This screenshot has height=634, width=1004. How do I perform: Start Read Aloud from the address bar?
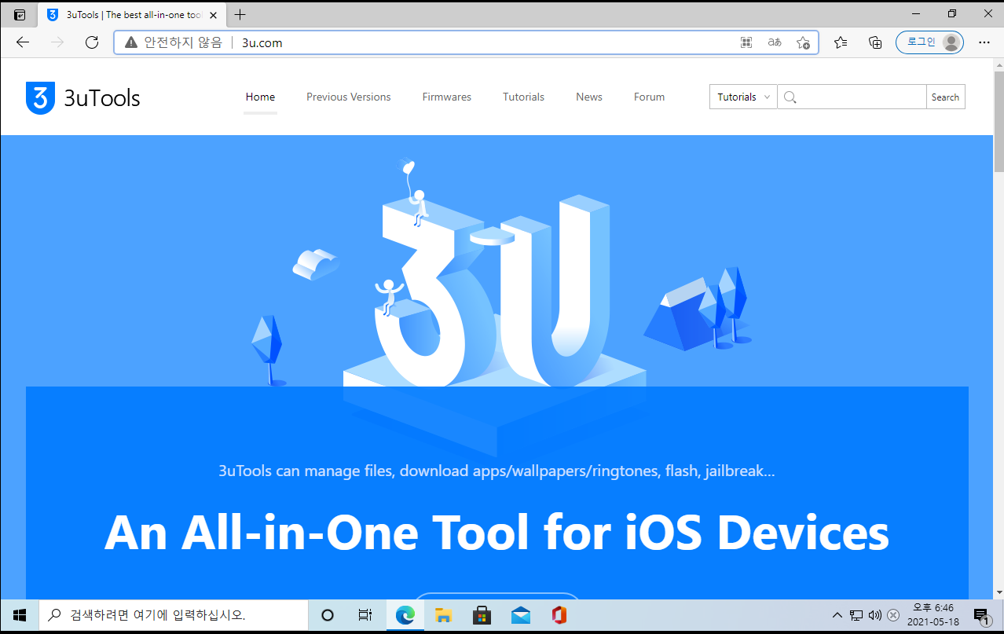(774, 42)
